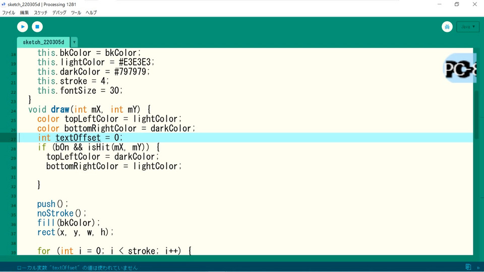
Task: Open the 編集 menu
Action: (24, 13)
